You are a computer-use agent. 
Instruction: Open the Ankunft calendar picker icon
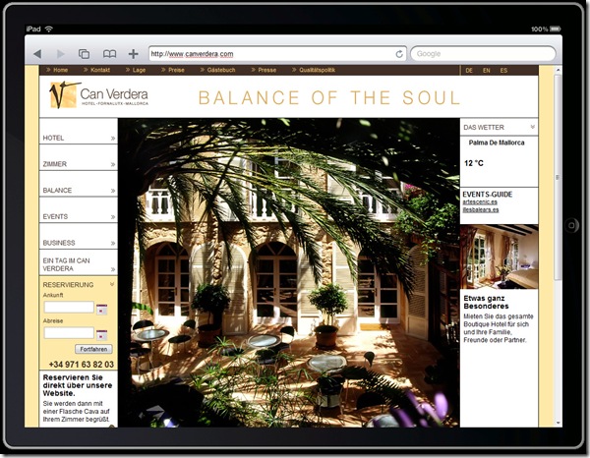(101, 309)
